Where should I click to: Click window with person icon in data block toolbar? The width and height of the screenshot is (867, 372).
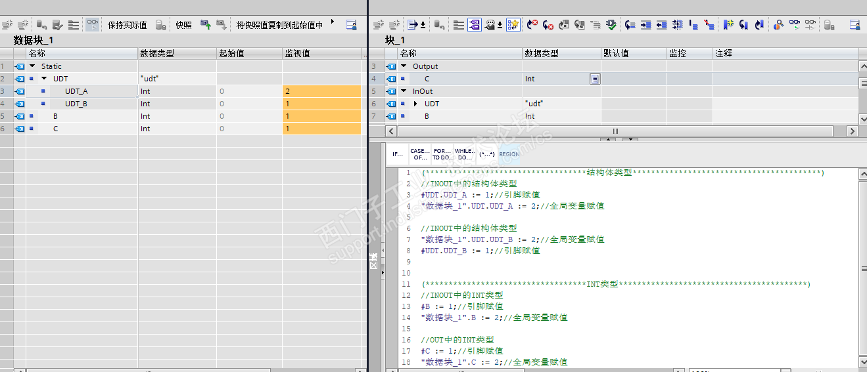pos(351,25)
